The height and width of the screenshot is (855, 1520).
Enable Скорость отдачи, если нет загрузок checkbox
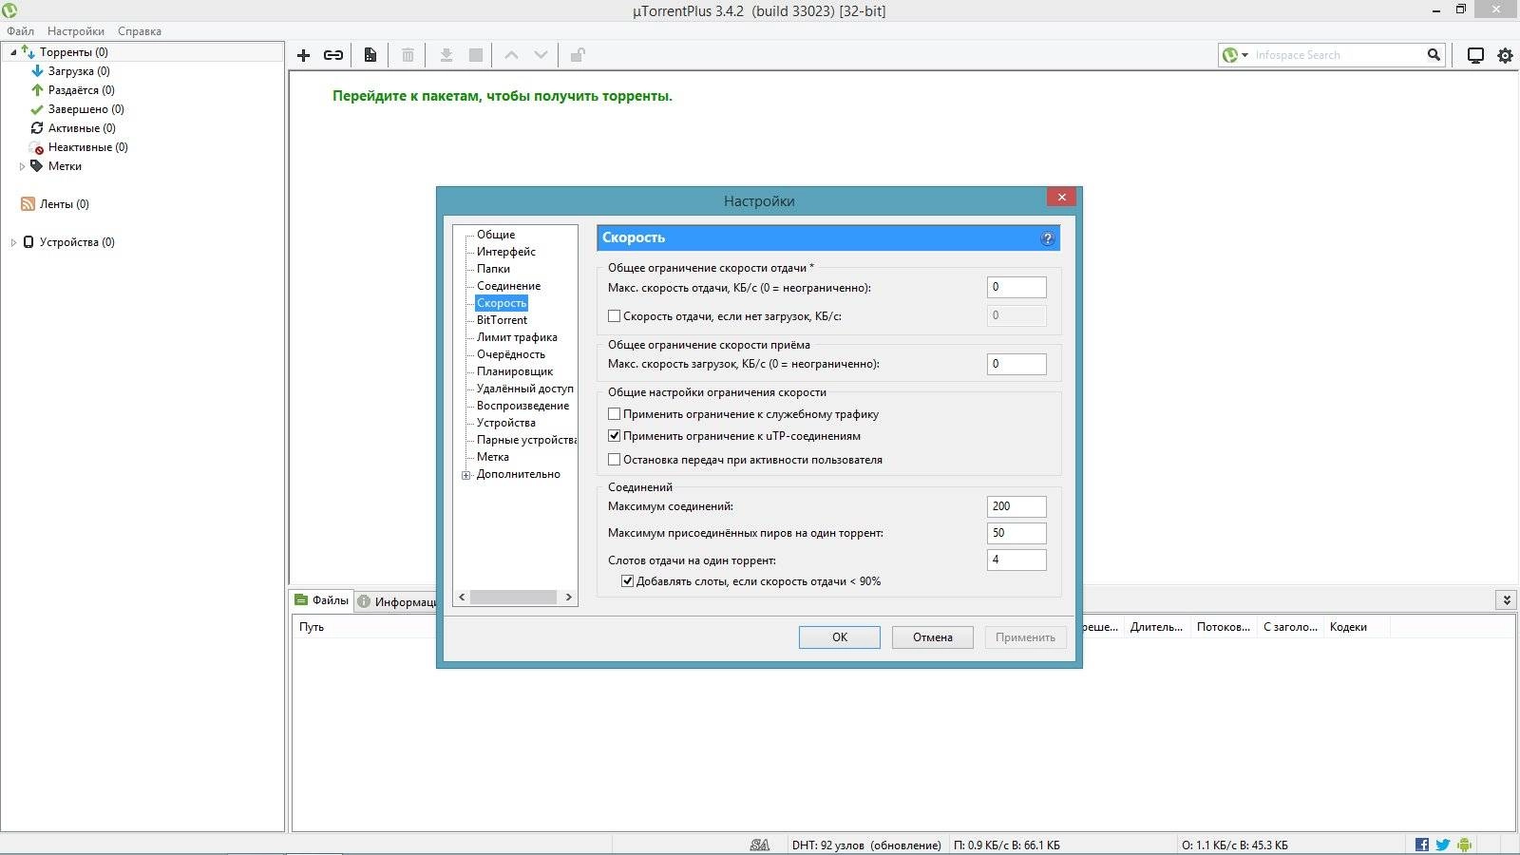614,315
